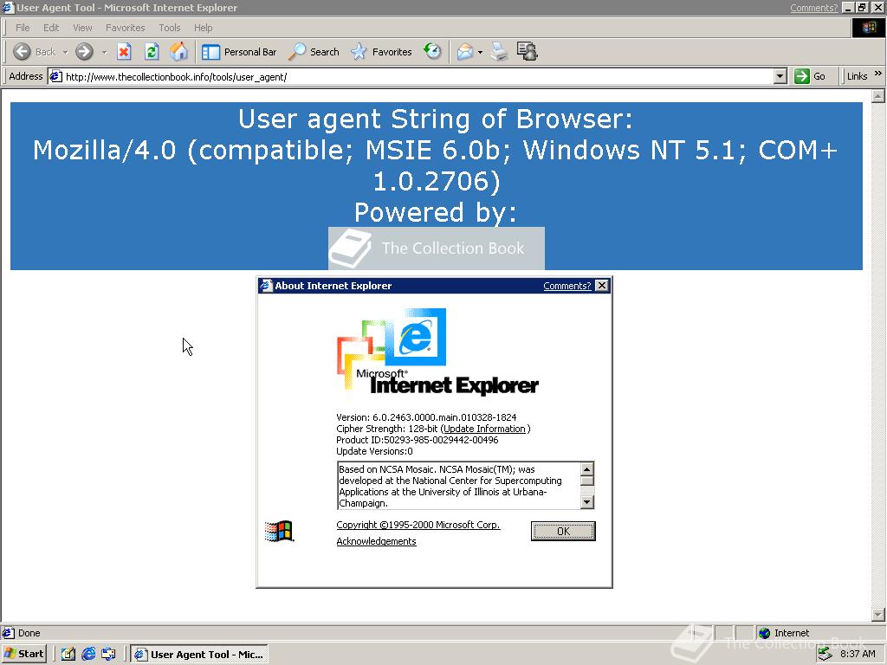Image resolution: width=887 pixels, height=665 pixels.
Task: Click the Links toolbar label
Action: coord(857,76)
